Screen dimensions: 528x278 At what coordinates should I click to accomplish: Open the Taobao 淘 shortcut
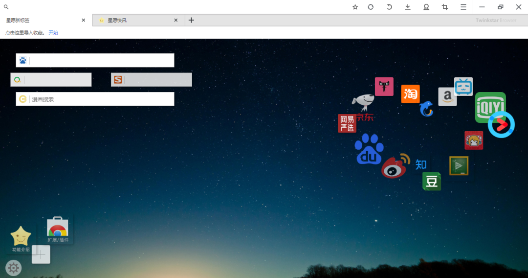click(411, 94)
